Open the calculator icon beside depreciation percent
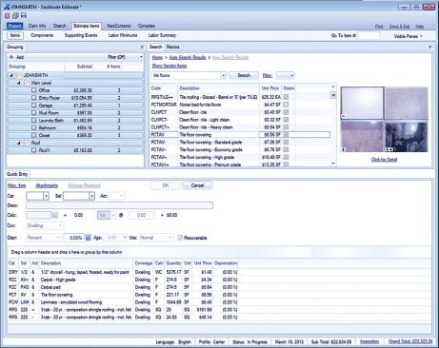This screenshot has width=439, height=348. [88, 238]
